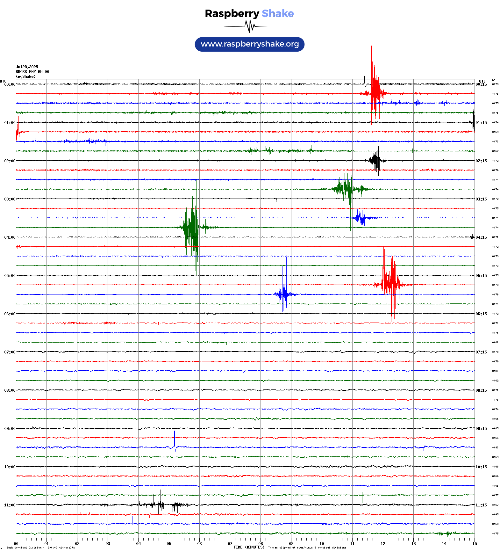Open the www.raspberryshake.org link
Image resolution: width=500 pixels, height=552 pixels.
pyautogui.click(x=250, y=44)
